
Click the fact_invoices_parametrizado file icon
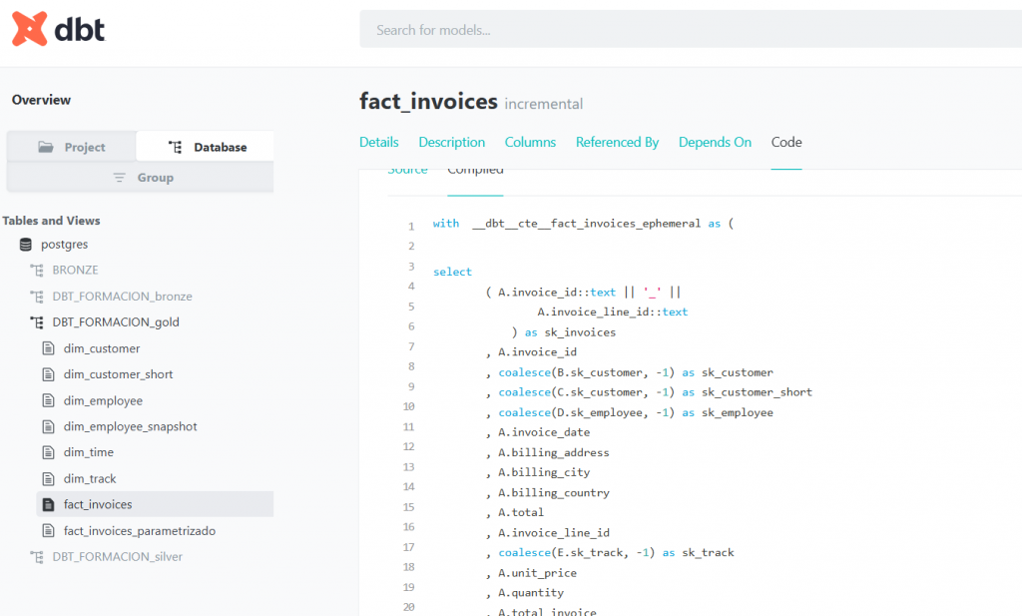[48, 531]
